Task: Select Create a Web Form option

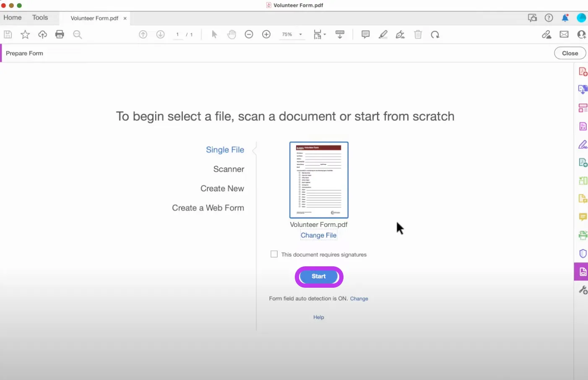Action: pyautogui.click(x=208, y=208)
